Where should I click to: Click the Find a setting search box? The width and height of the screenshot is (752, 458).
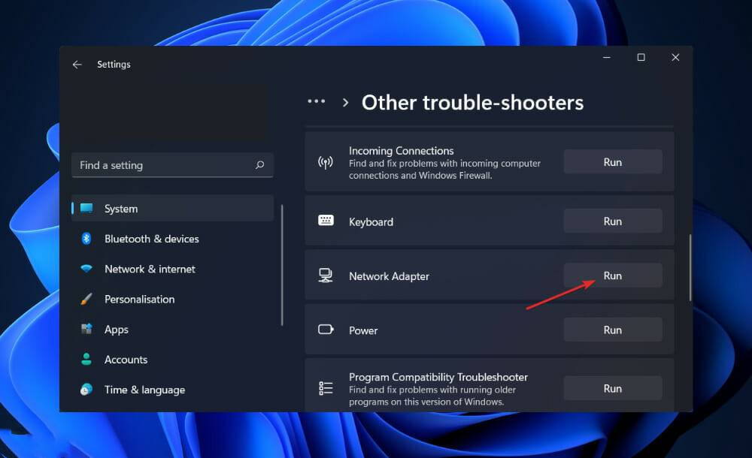(172, 164)
